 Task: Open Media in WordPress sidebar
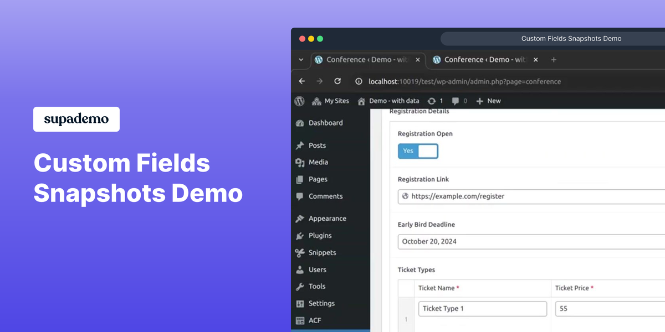330,162
